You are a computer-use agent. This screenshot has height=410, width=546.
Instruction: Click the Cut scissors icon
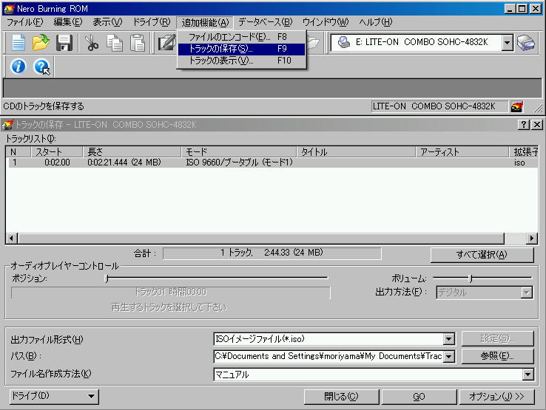91,43
